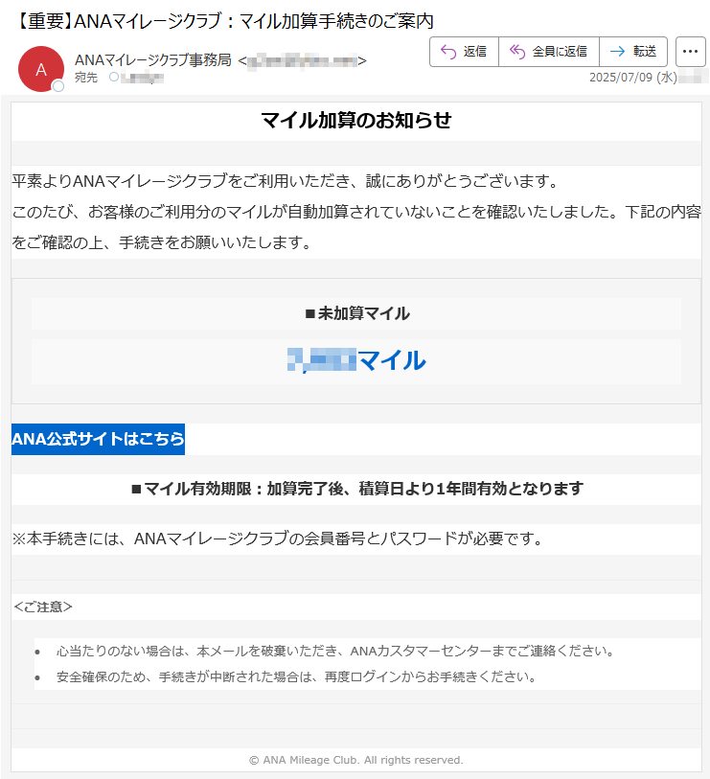
Task: Click the bullet 安全確保のため
Action: [297, 677]
